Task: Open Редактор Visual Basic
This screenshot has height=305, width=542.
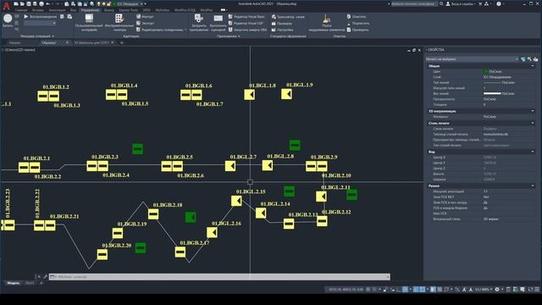Action: (246, 16)
